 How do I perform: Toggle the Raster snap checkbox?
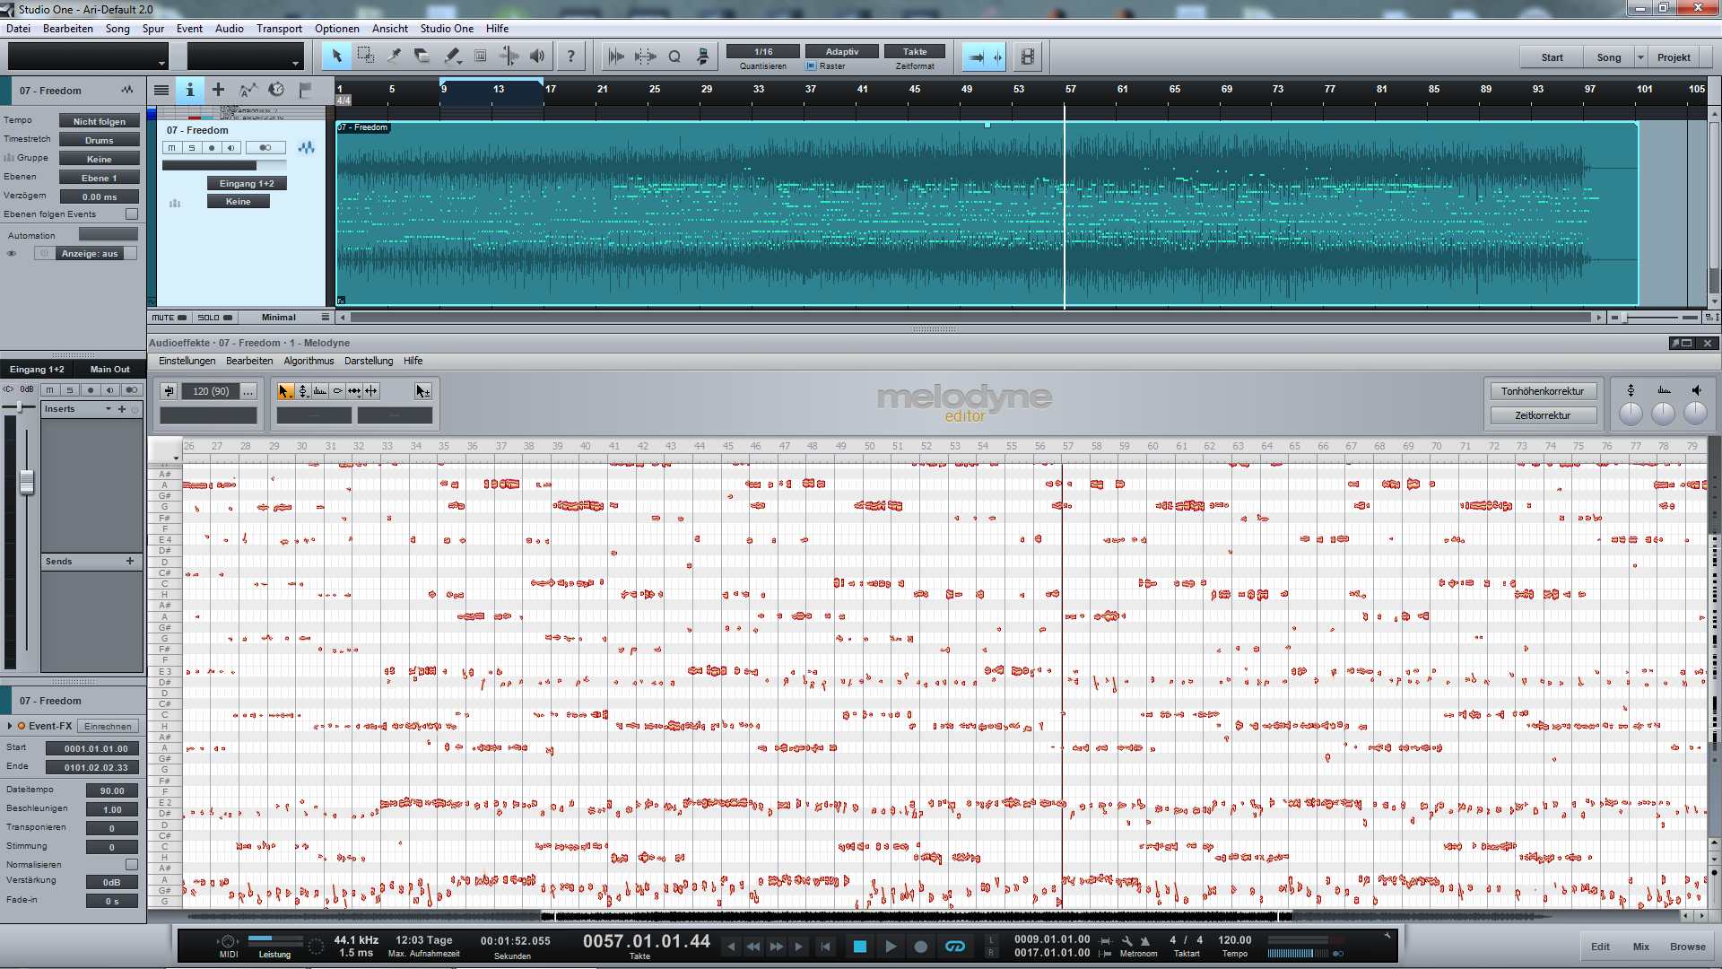812,66
